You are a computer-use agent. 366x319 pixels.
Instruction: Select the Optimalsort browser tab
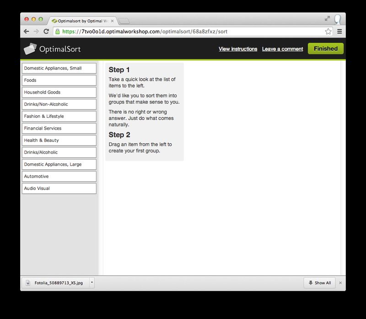point(82,21)
